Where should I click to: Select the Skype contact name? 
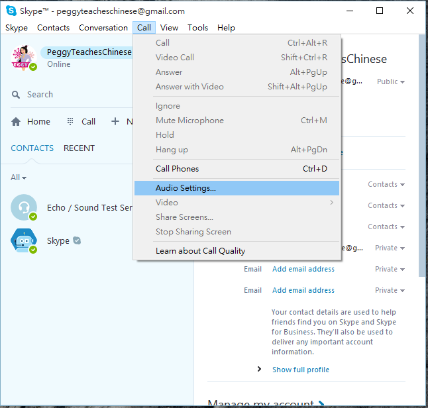coord(58,240)
